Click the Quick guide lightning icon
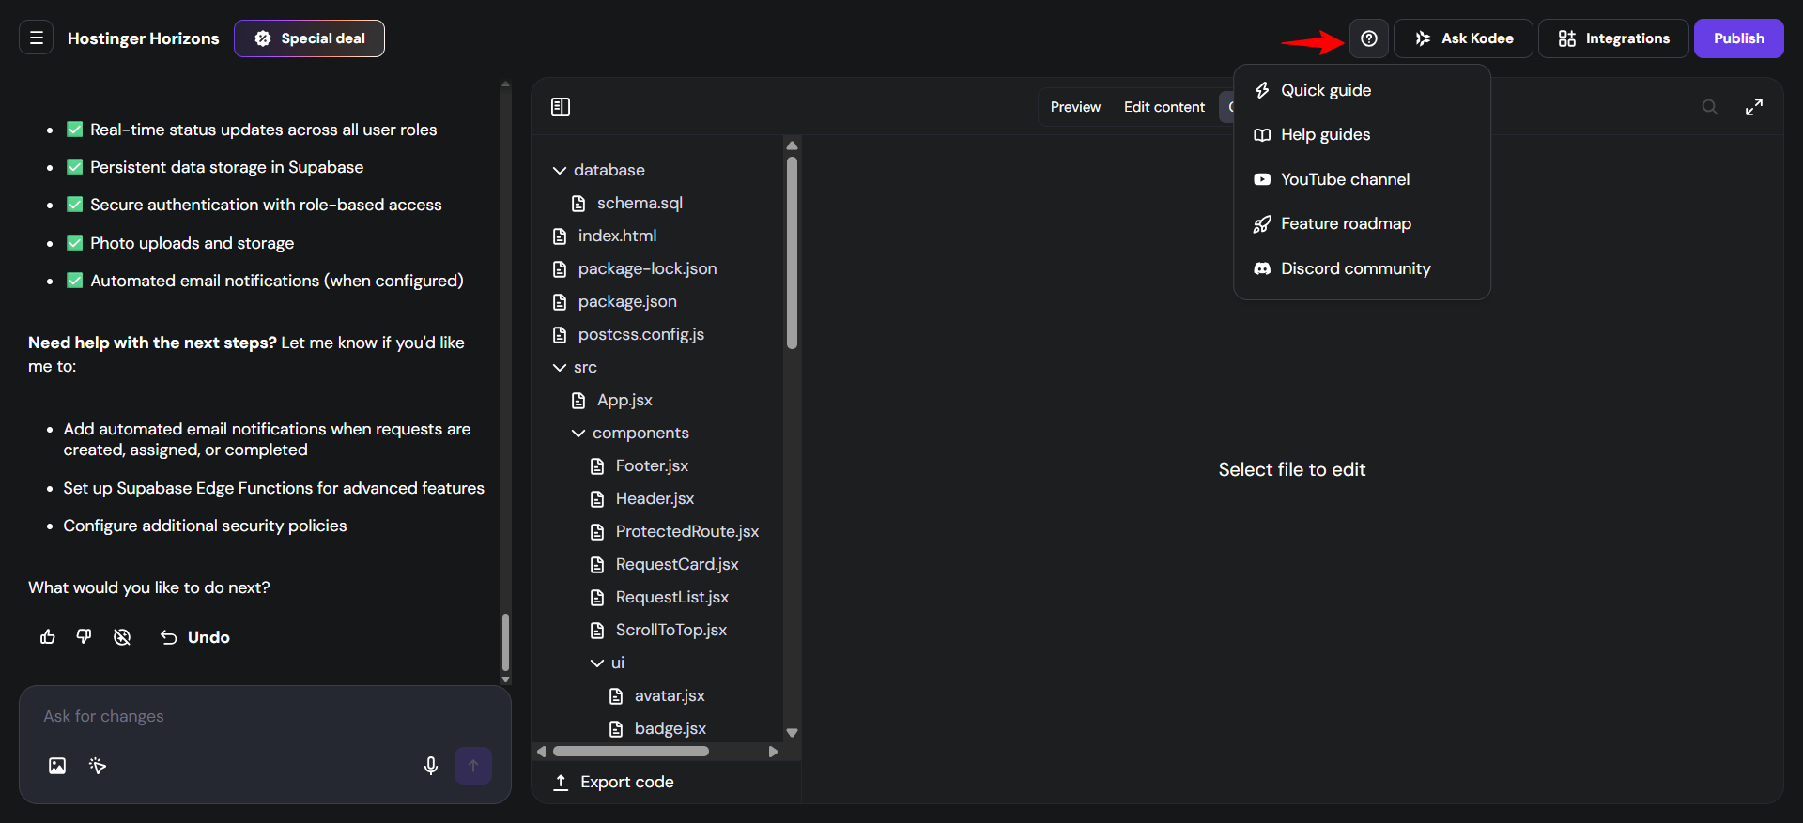The image size is (1803, 823). [1262, 90]
